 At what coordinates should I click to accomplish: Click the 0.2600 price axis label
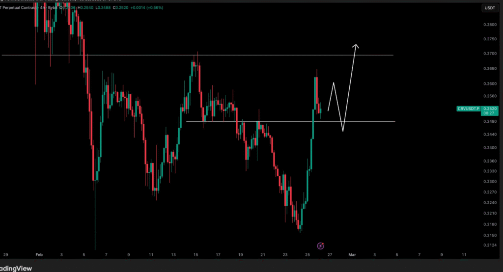(x=489, y=83)
